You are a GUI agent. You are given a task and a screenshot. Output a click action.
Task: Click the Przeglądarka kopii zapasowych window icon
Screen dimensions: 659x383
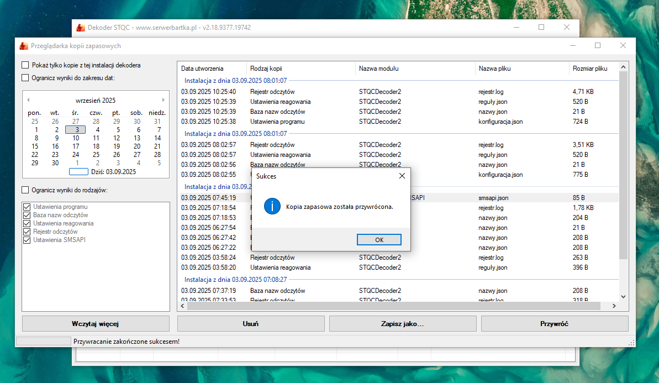24,46
